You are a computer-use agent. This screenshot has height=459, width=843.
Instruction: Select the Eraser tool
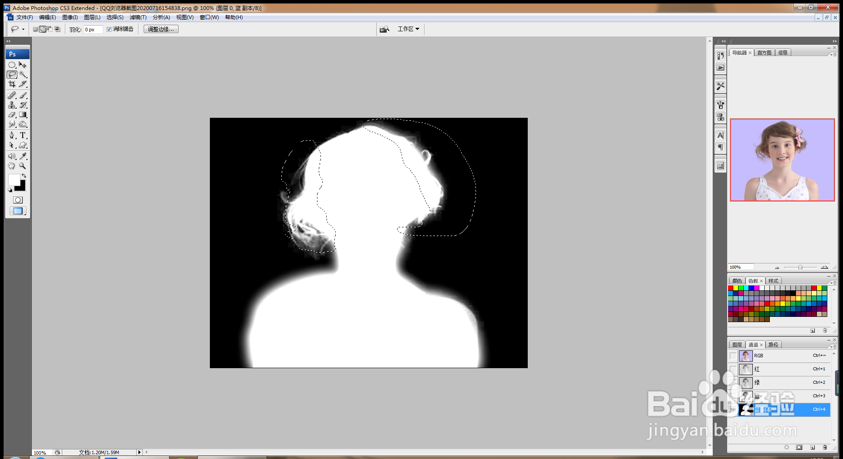12,114
